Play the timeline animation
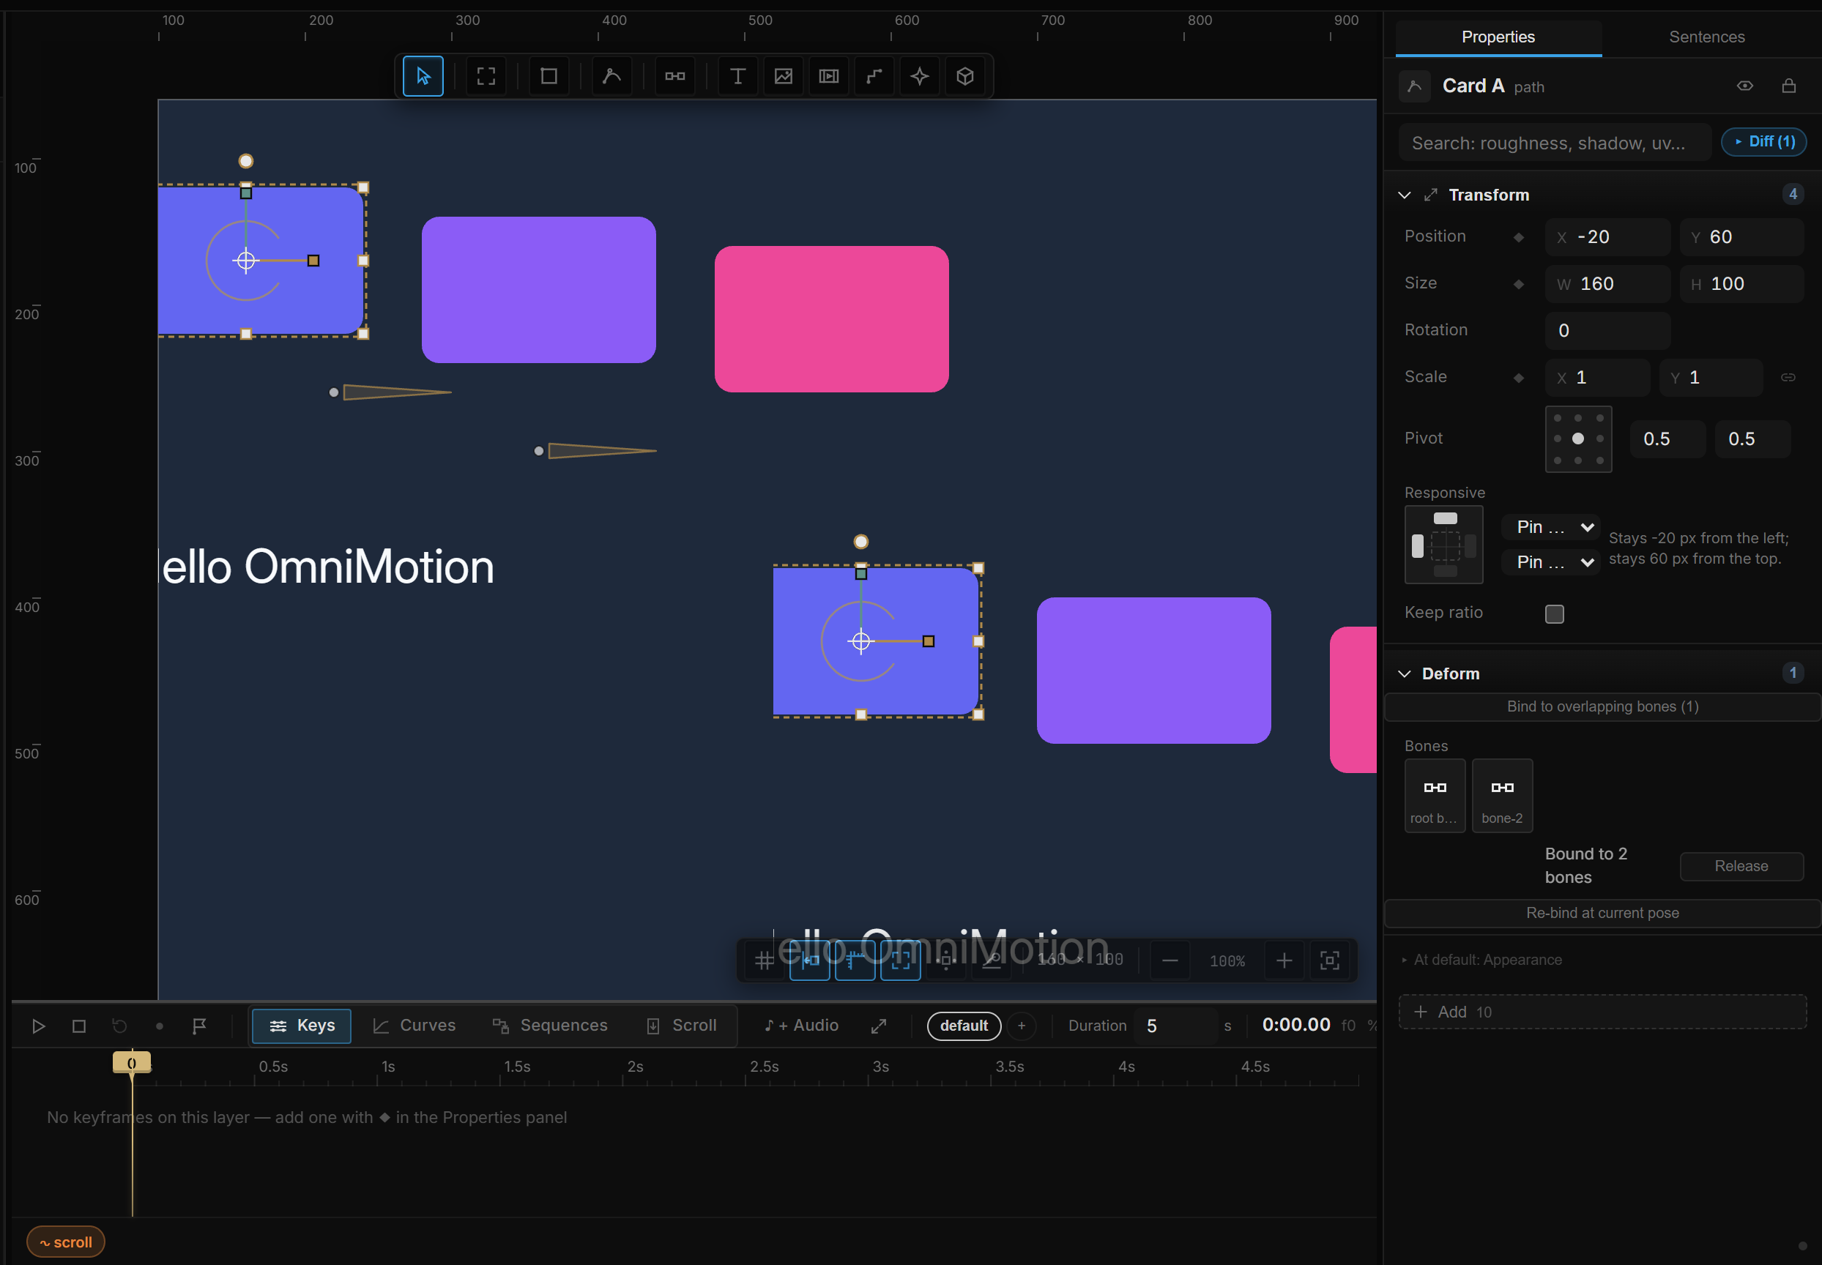The image size is (1822, 1265). point(38,1026)
